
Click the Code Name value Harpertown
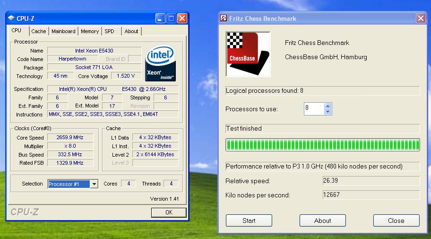(x=72, y=59)
